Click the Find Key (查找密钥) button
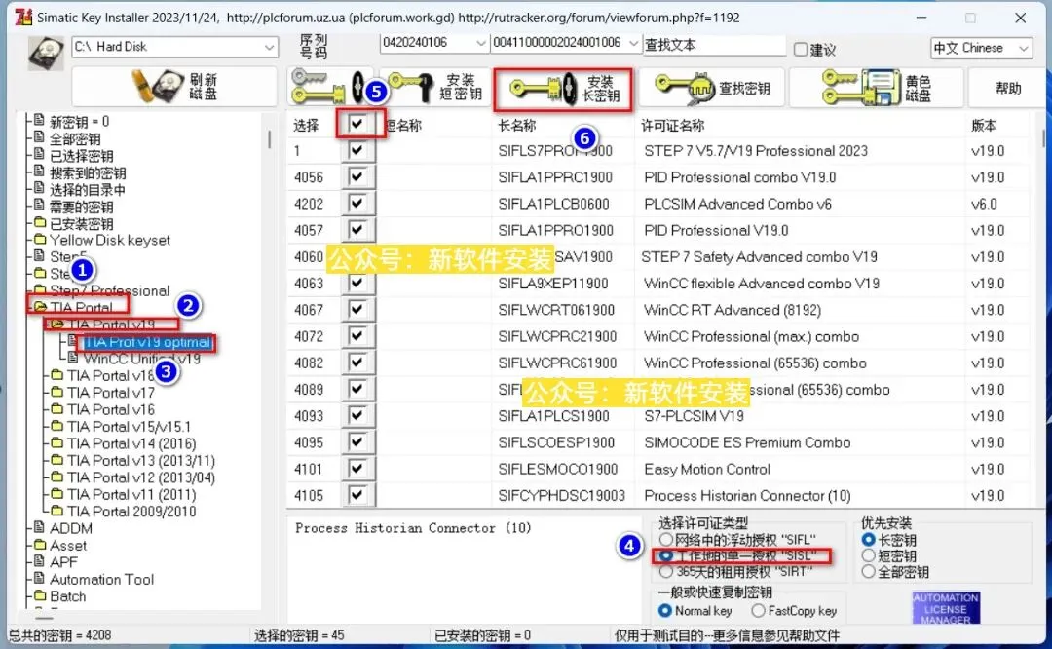The image size is (1052, 649). coord(712,88)
